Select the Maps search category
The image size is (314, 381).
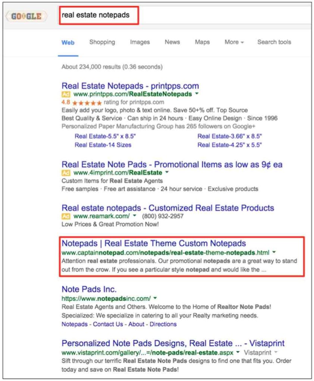click(202, 42)
